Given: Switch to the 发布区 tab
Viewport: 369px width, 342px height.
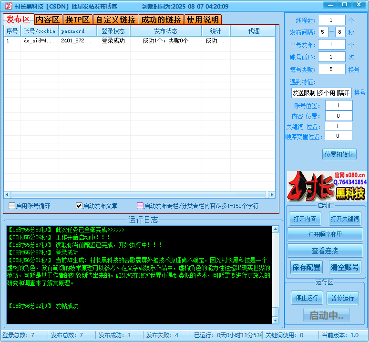Looking at the screenshot, I should pos(19,19).
